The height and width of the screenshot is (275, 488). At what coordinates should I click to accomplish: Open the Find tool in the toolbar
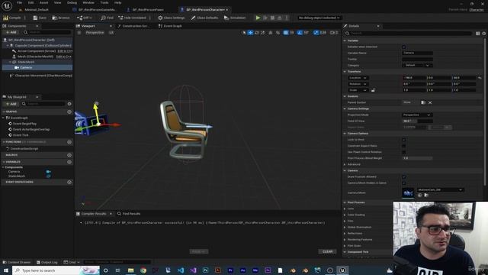coord(107,18)
